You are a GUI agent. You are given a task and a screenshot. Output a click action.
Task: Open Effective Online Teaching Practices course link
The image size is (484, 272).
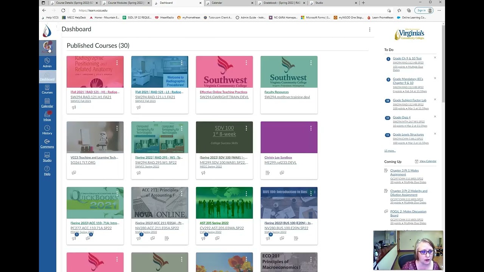(223, 92)
